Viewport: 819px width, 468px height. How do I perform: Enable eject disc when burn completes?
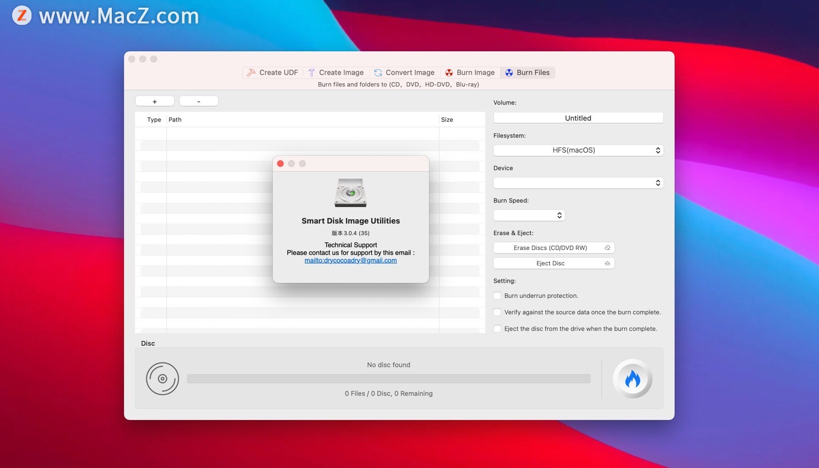pyautogui.click(x=497, y=329)
